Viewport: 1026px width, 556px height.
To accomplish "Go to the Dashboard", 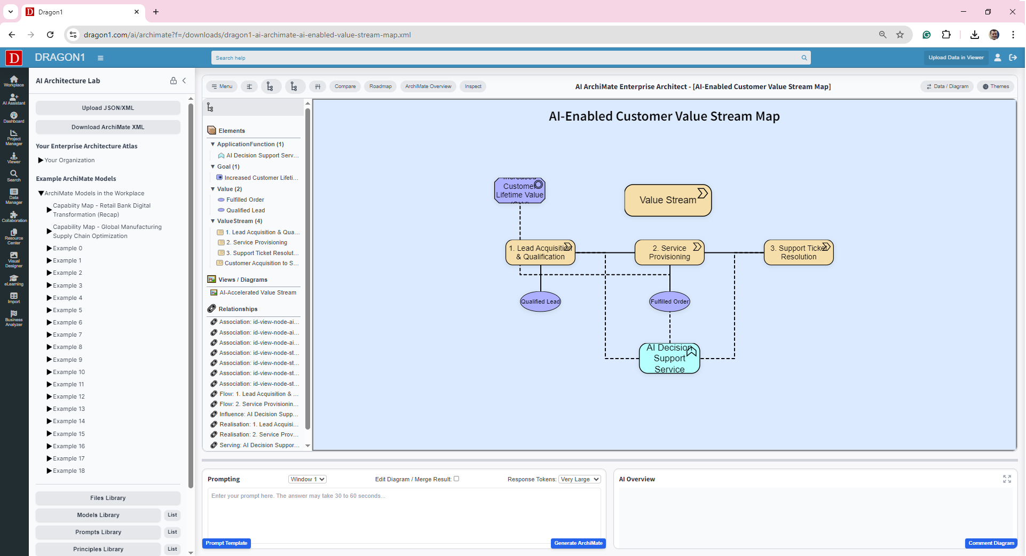I will click(x=13, y=117).
